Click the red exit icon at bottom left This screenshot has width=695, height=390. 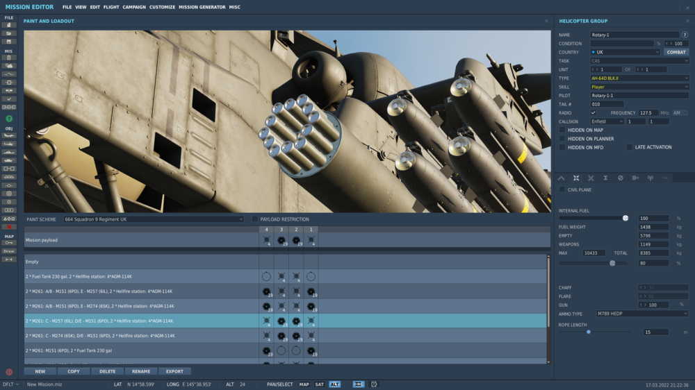[x=9, y=372]
